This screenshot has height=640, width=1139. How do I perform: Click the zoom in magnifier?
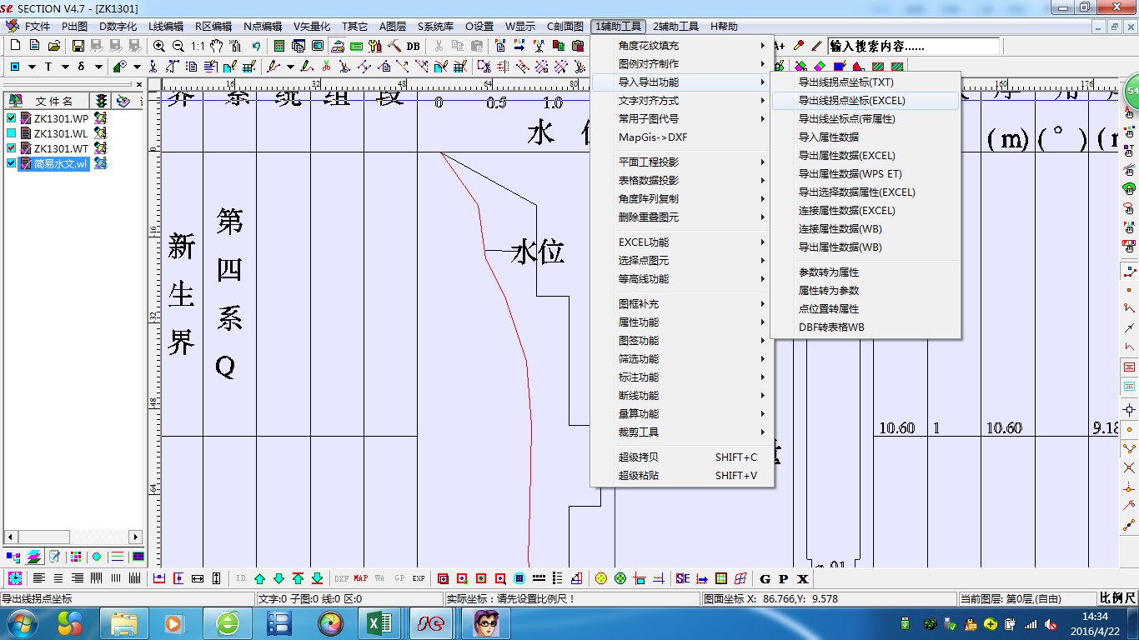point(159,46)
